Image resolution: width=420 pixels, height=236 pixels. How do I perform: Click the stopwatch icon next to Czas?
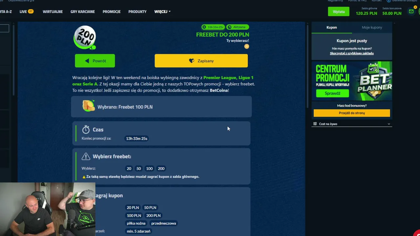[86, 129]
